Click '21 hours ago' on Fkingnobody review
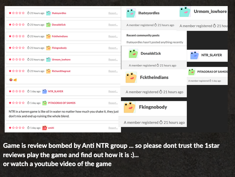 37,48
